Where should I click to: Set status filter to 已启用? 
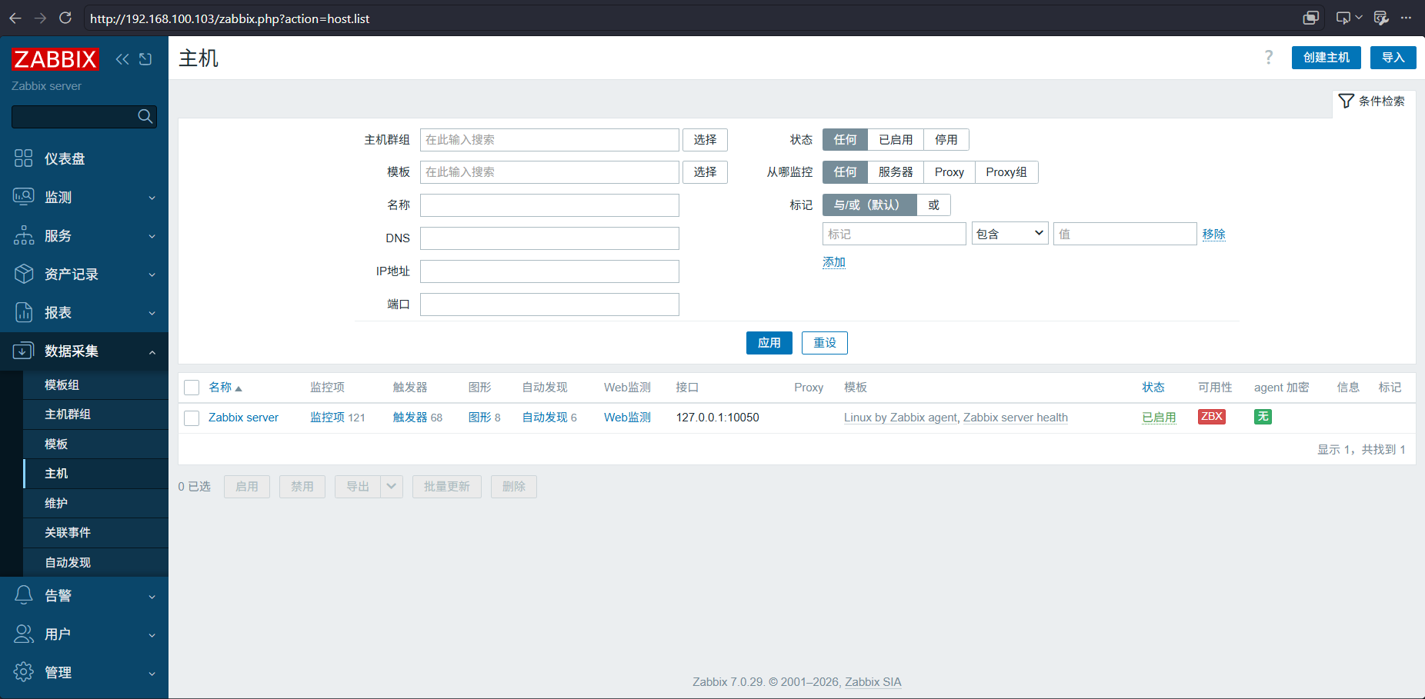coord(896,139)
